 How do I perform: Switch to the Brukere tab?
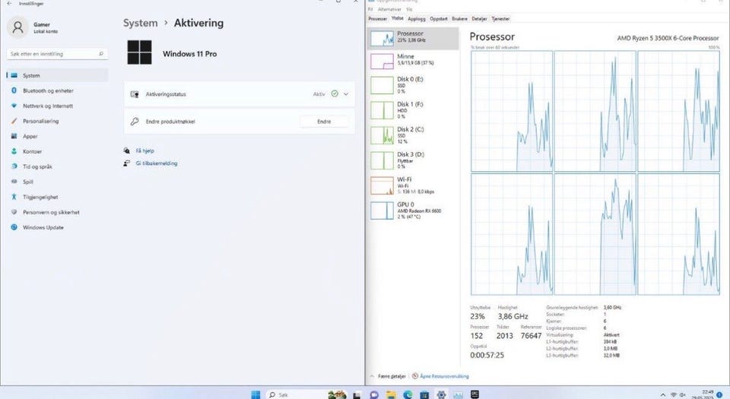click(459, 19)
